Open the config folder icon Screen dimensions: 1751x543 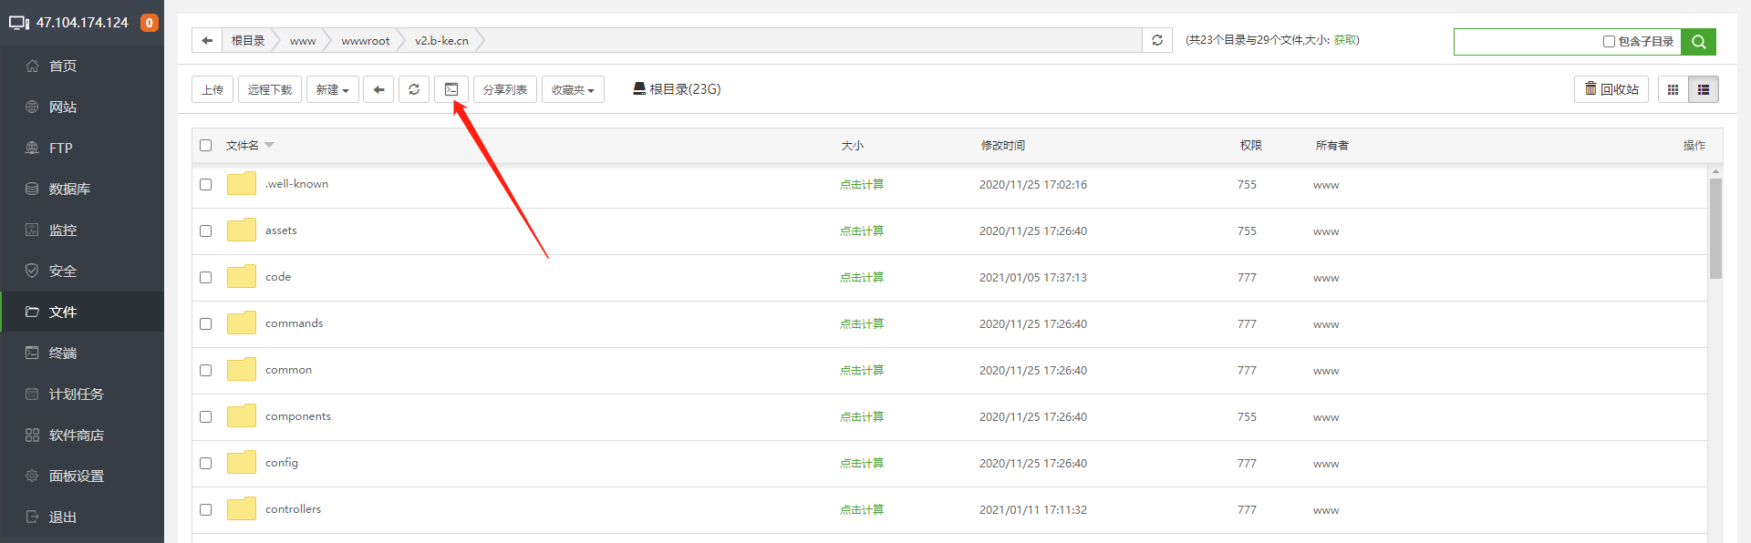(242, 463)
